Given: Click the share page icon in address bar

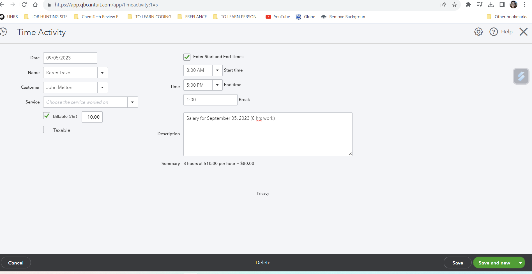Looking at the screenshot, I should pos(443,5).
